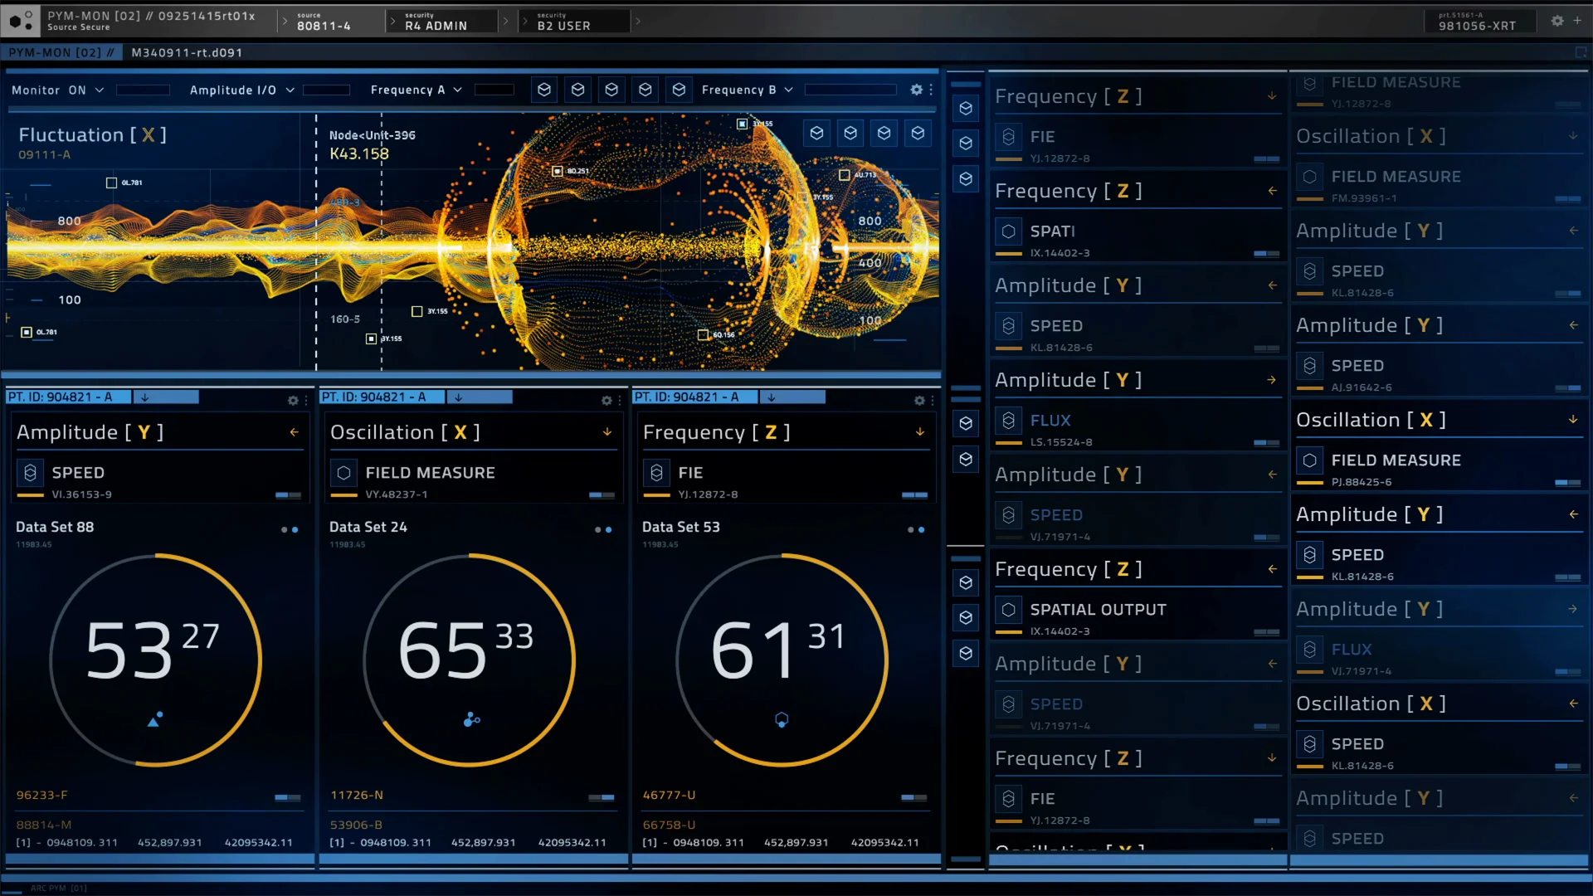Screen dimensions: 1593x896
Task: Open PT. ID dropdown arrow in Data Set 24 panel
Action: click(458, 397)
